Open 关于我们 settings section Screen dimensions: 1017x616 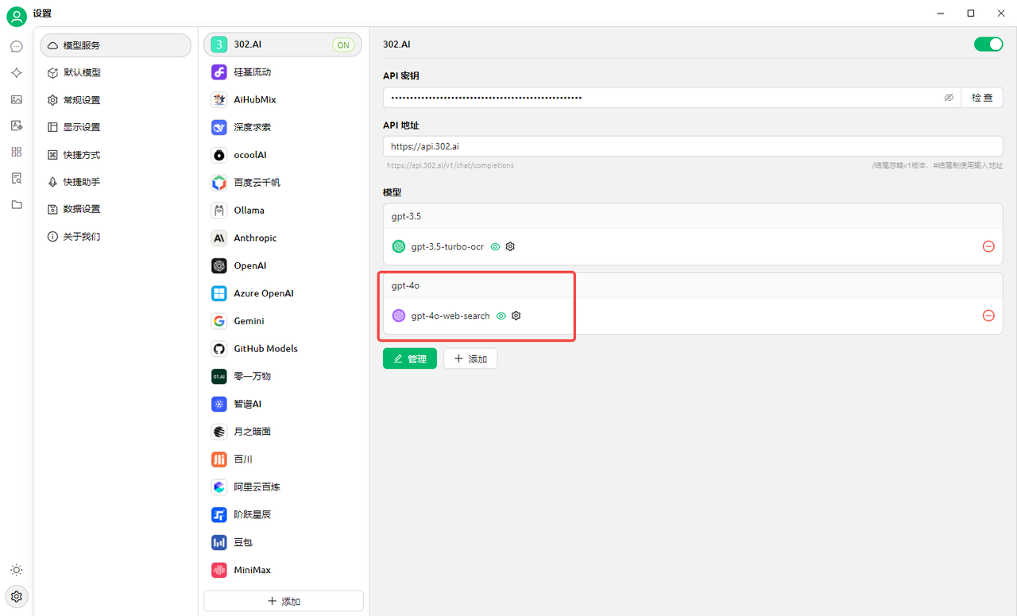pyautogui.click(x=116, y=237)
